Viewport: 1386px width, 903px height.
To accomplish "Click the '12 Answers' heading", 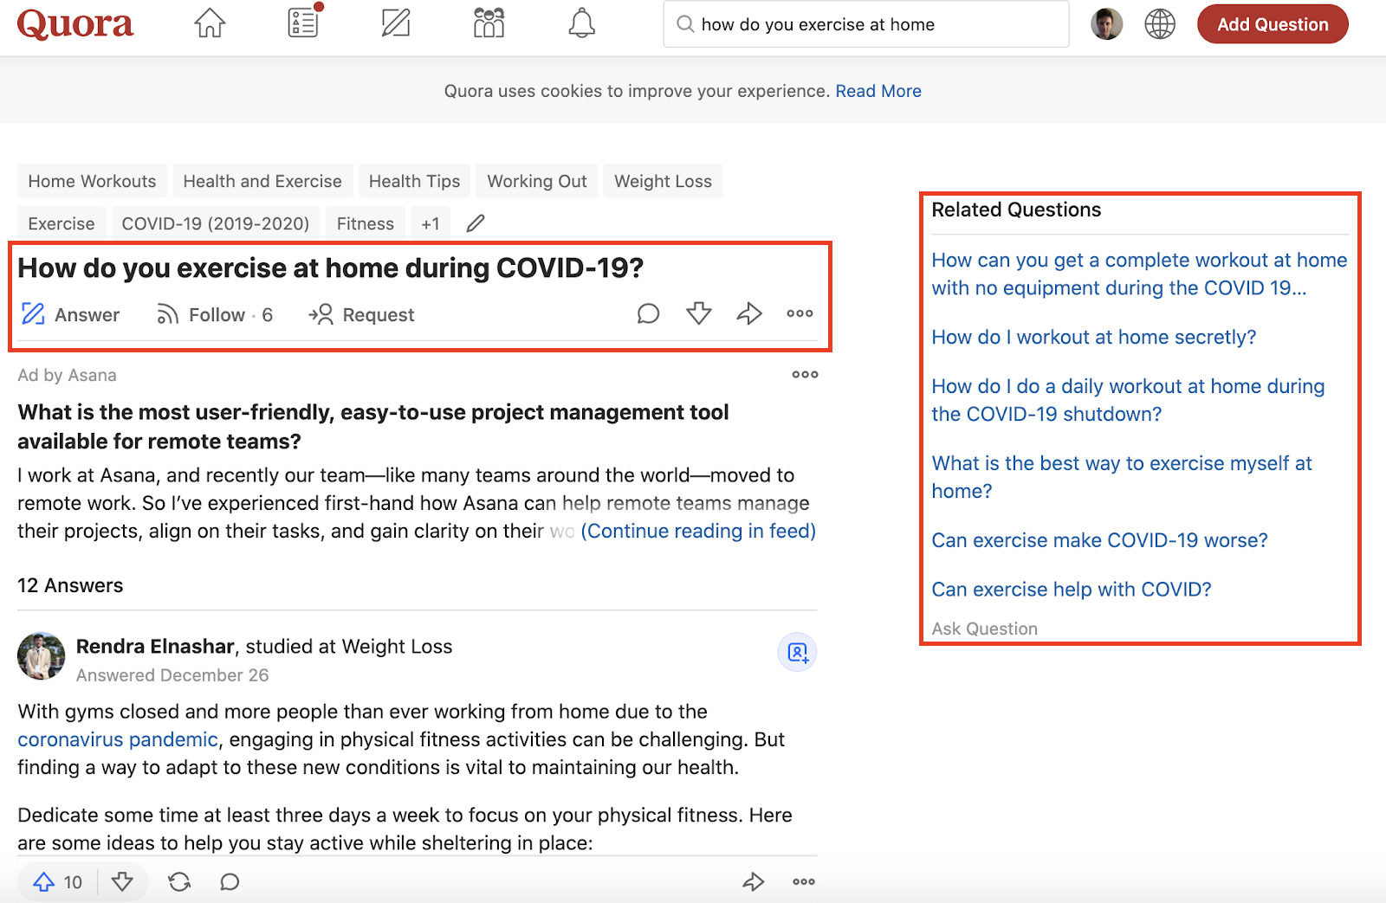I will 70,585.
